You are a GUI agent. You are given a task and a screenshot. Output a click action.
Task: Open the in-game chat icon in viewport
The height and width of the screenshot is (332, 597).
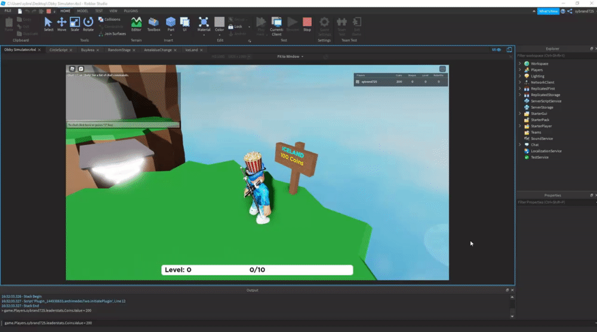[x=81, y=69]
